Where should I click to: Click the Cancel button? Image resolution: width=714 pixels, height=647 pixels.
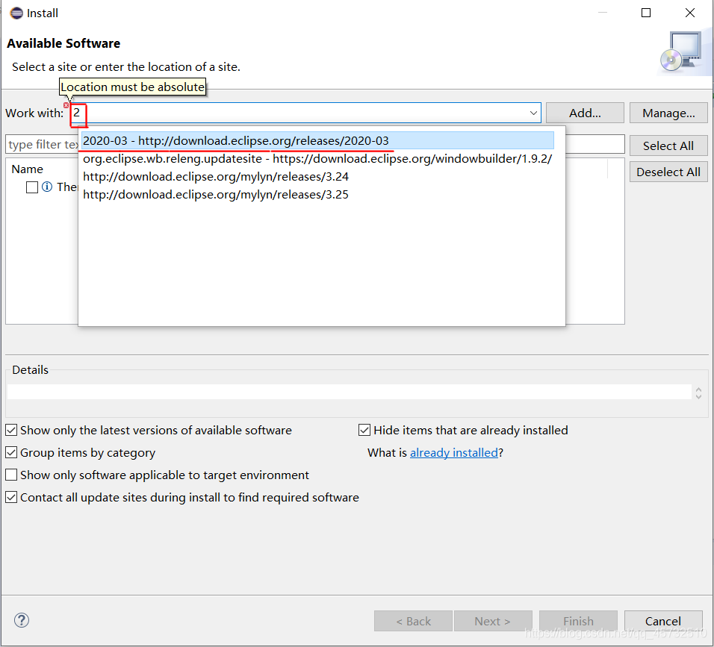(663, 621)
